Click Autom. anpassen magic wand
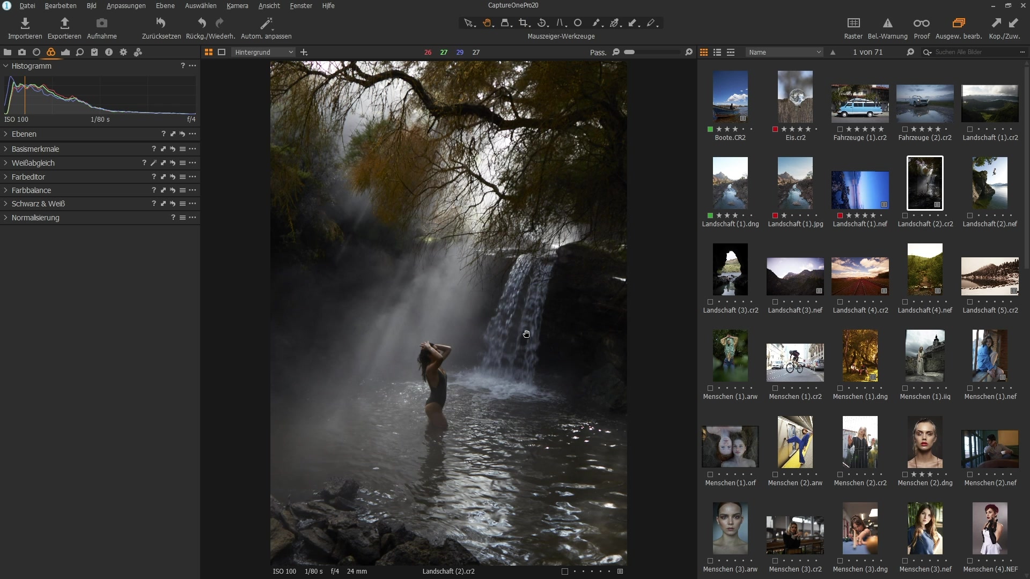Image resolution: width=1030 pixels, height=579 pixels. pyautogui.click(x=266, y=23)
